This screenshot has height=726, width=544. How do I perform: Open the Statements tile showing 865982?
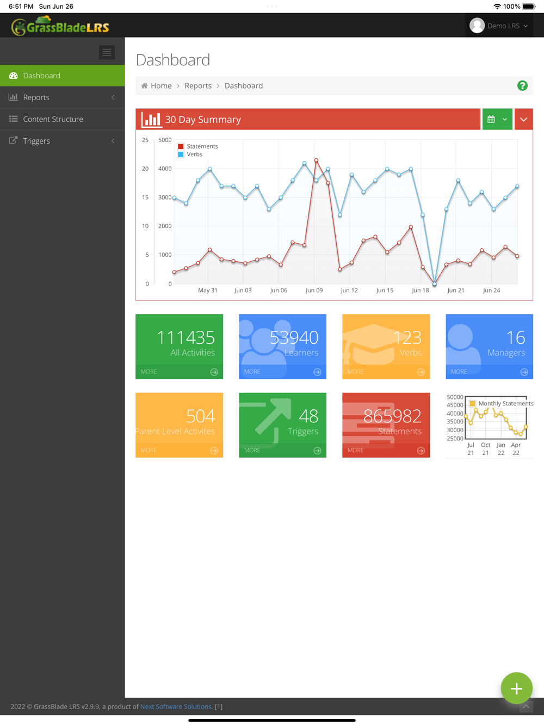tap(386, 425)
